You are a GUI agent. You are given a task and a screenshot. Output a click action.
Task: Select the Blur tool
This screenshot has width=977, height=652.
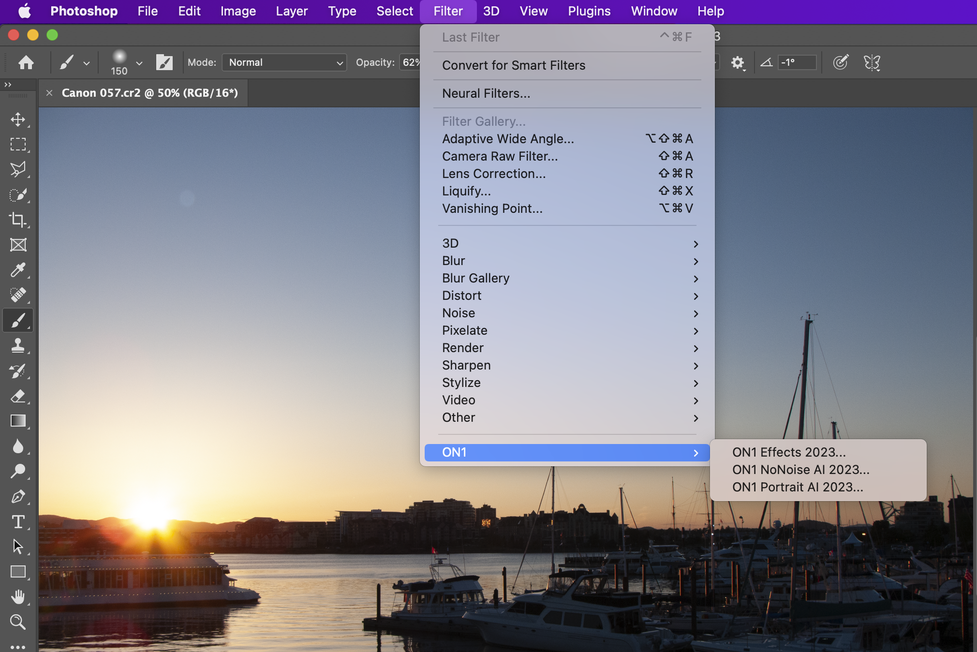tap(18, 446)
